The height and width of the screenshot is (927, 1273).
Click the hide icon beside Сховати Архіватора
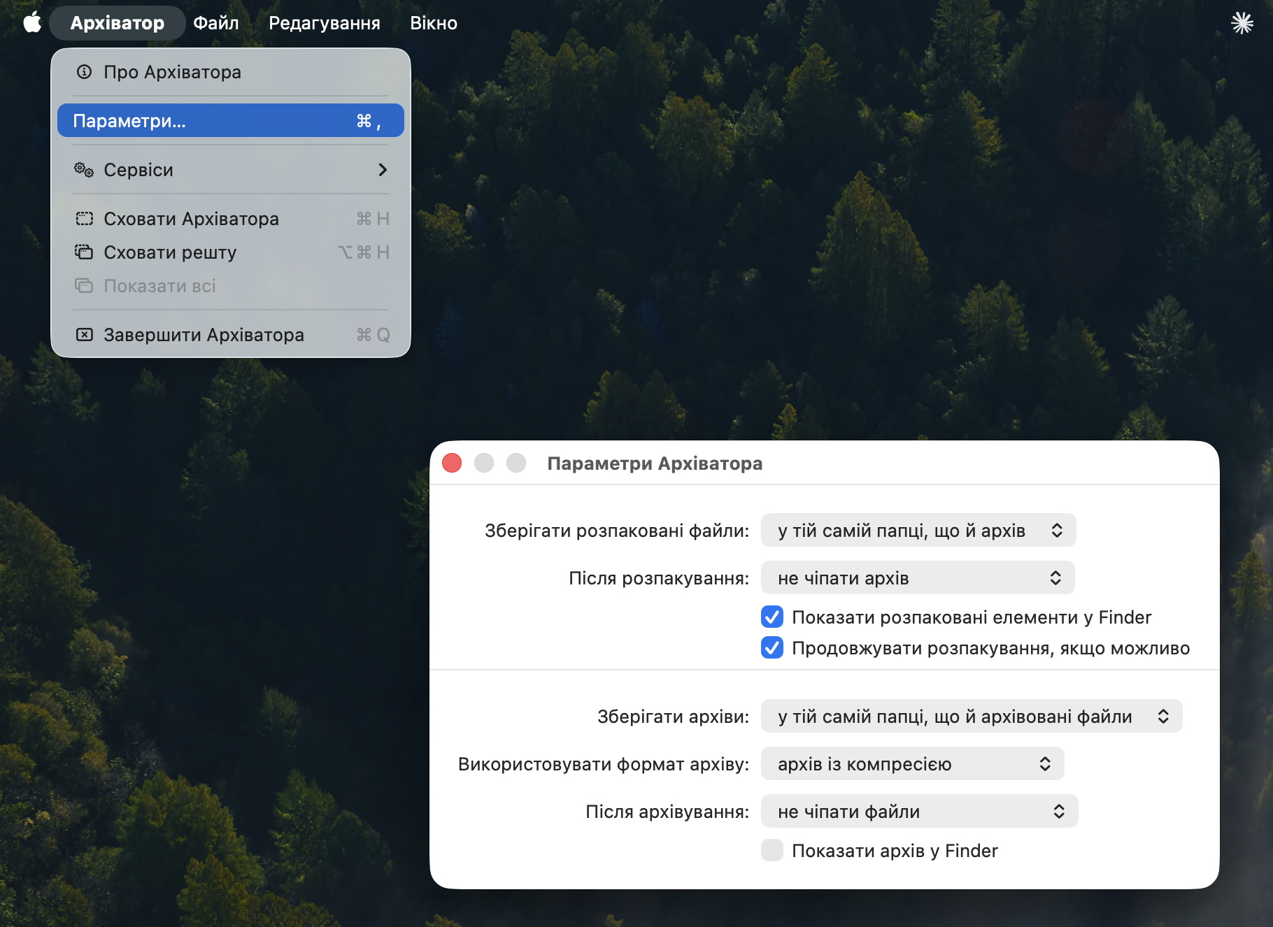pyautogui.click(x=84, y=219)
